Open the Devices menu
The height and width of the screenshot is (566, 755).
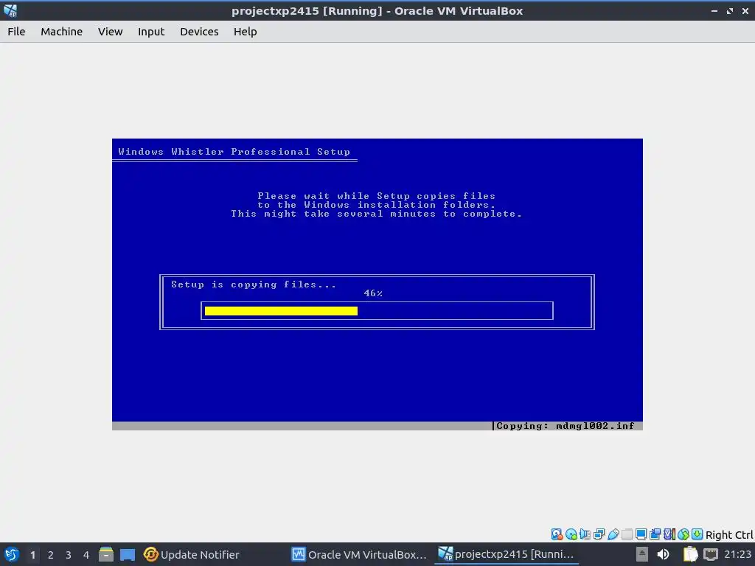199,31
